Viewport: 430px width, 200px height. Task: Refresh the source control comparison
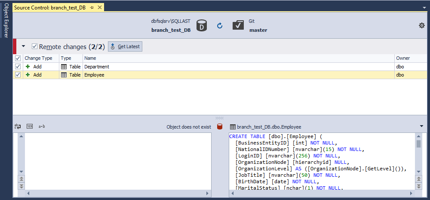click(220, 26)
